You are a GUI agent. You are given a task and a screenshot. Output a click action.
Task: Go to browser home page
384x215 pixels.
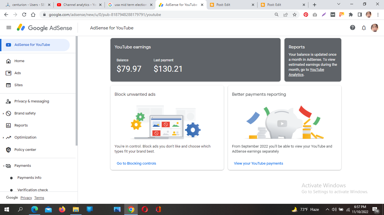(33, 15)
